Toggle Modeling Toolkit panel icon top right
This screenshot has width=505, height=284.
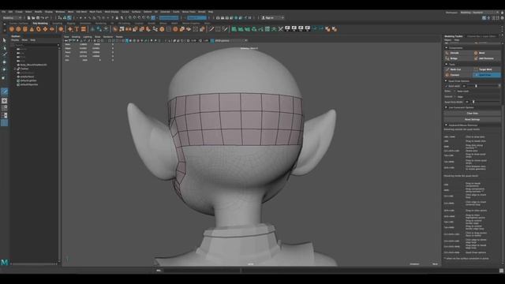point(484,17)
